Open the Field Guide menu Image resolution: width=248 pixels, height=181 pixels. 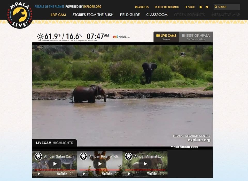pos(130,15)
